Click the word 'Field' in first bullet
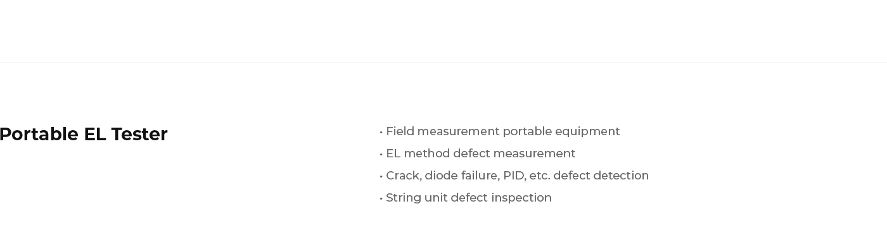This screenshot has height=242, width=887. click(400, 131)
